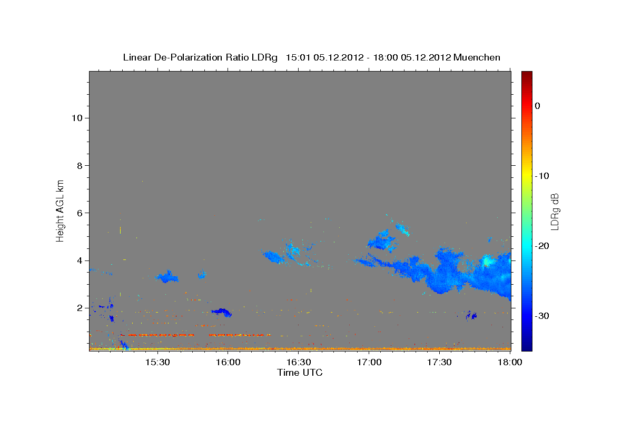
Task: Click the height tick label 4
Action: coord(79,260)
